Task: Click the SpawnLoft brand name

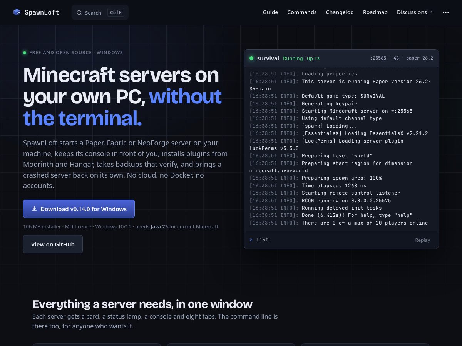Action: [x=42, y=12]
